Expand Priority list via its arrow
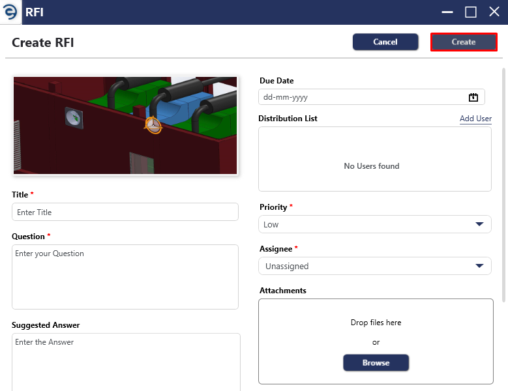This screenshot has height=391, width=508. click(479, 224)
